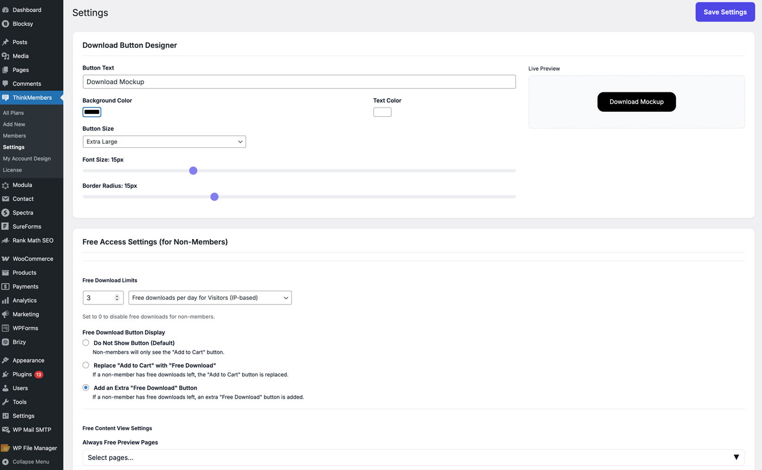The width and height of the screenshot is (762, 470).
Task: Open Add New submenu item
Action: tap(14, 124)
